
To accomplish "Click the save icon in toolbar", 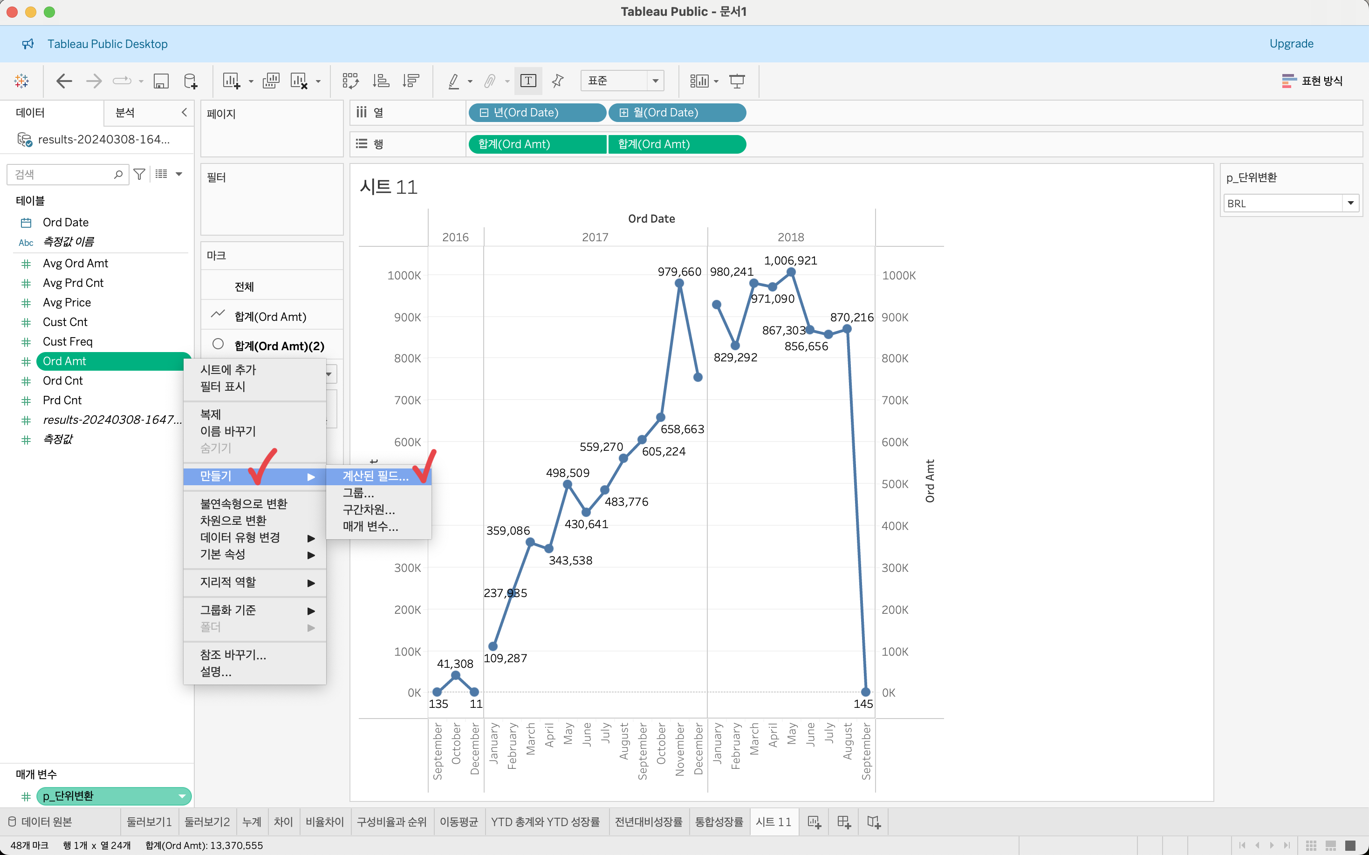I will point(161,81).
